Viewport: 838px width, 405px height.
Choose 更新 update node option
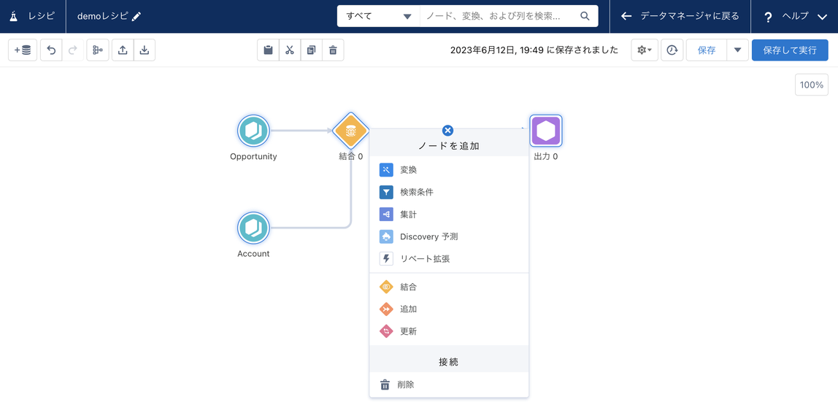tap(449, 331)
